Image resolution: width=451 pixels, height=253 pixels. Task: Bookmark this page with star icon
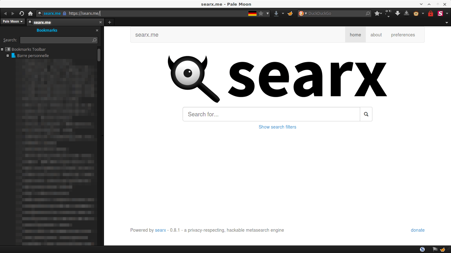click(x=261, y=13)
